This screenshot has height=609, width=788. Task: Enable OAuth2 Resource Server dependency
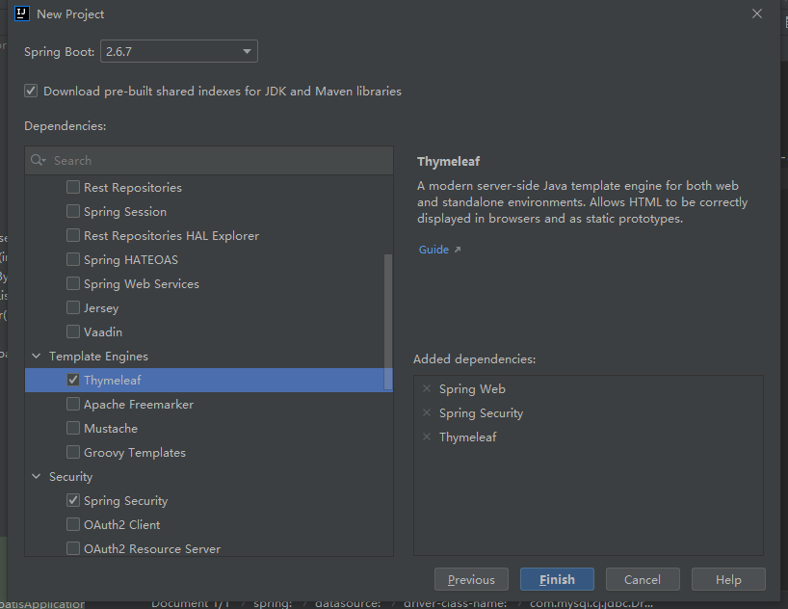[x=73, y=548]
